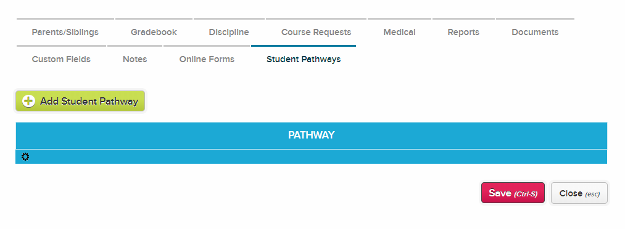The height and width of the screenshot is (229, 625).
Task: Click the PATHWAY column header
Action: (312, 135)
